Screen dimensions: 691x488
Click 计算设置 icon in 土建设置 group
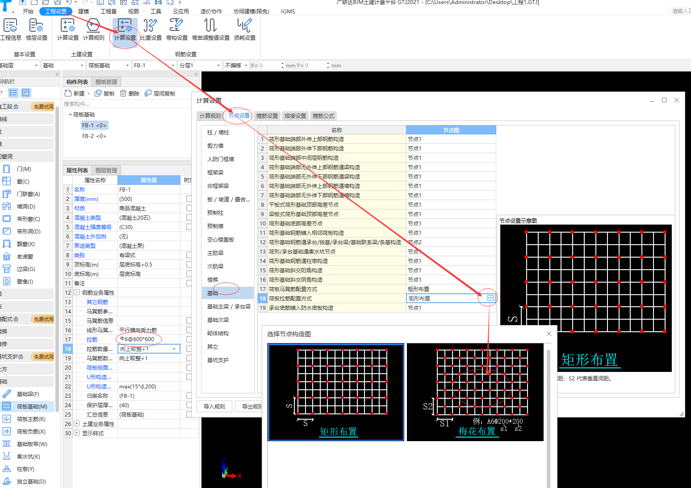point(68,29)
